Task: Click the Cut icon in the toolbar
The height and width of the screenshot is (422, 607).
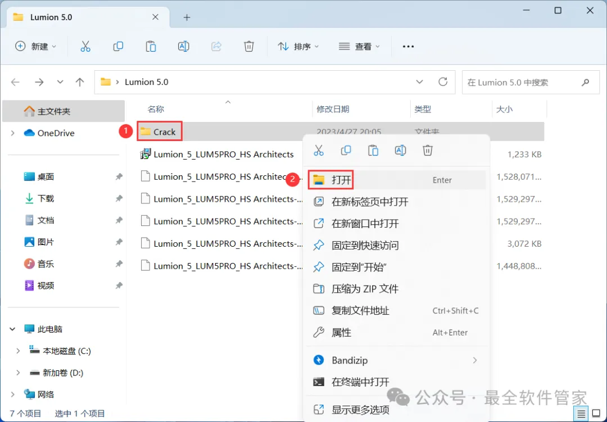Action: [x=85, y=47]
